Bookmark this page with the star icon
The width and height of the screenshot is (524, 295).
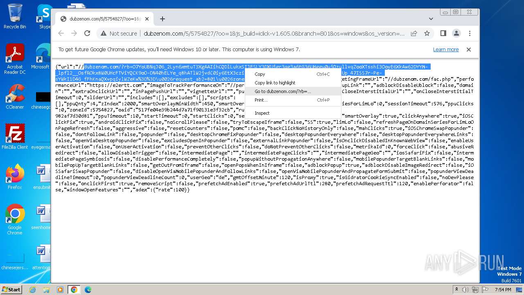(427, 33)
